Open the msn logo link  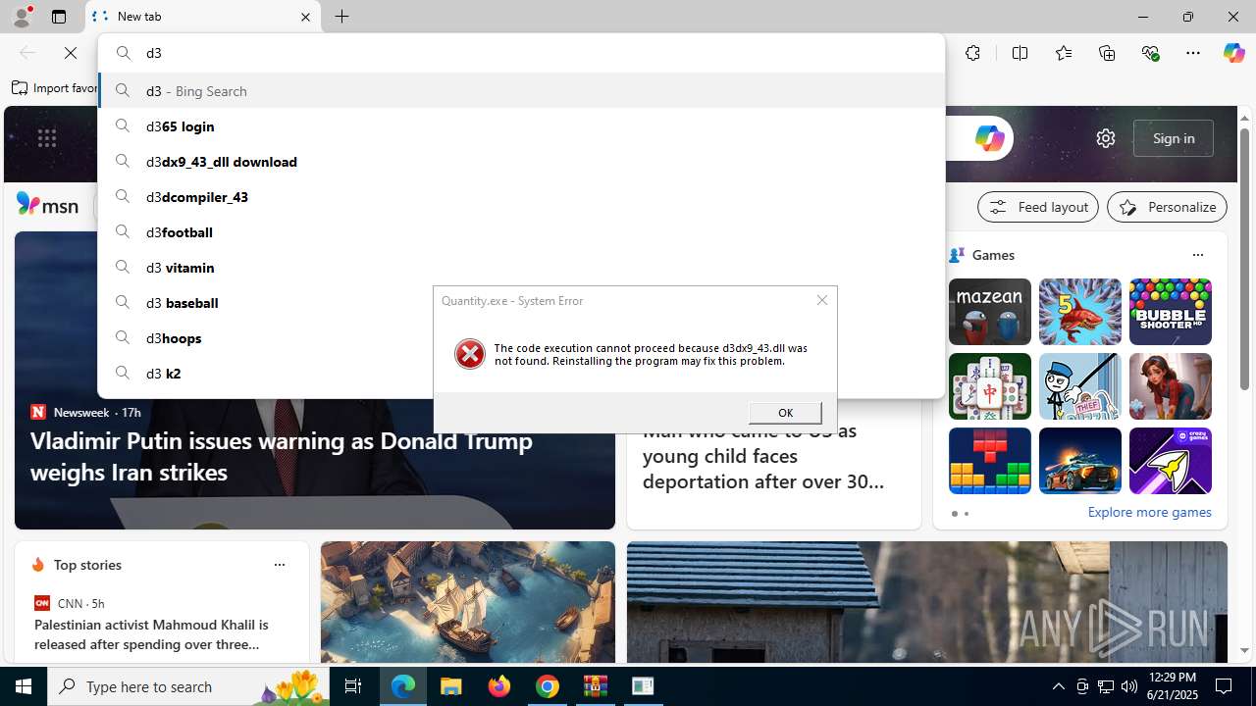(x=47, y=205)
